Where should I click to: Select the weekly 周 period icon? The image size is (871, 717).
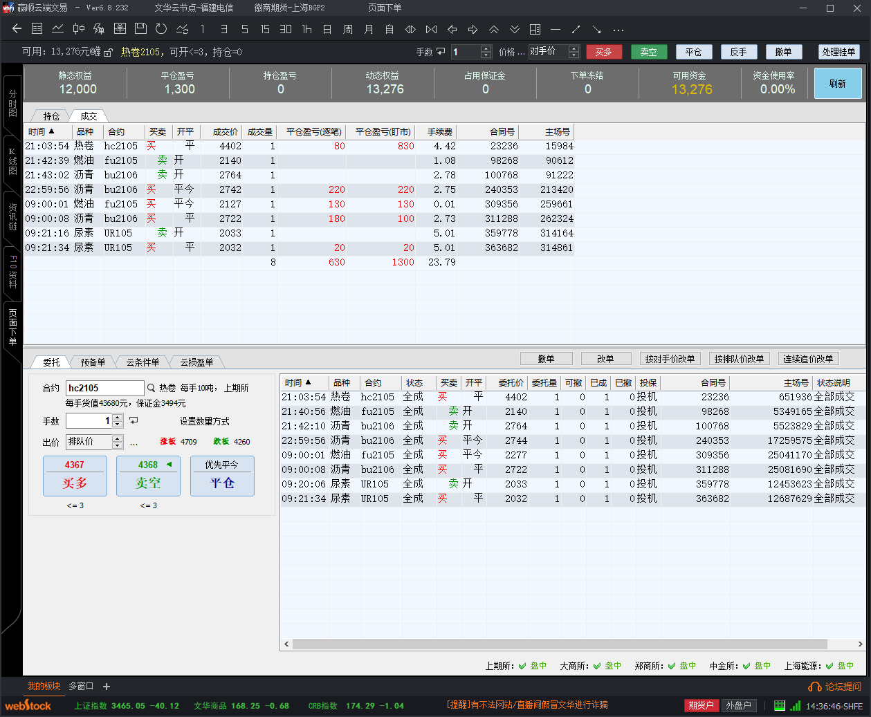pyautogui.click(x=348, y=29)
